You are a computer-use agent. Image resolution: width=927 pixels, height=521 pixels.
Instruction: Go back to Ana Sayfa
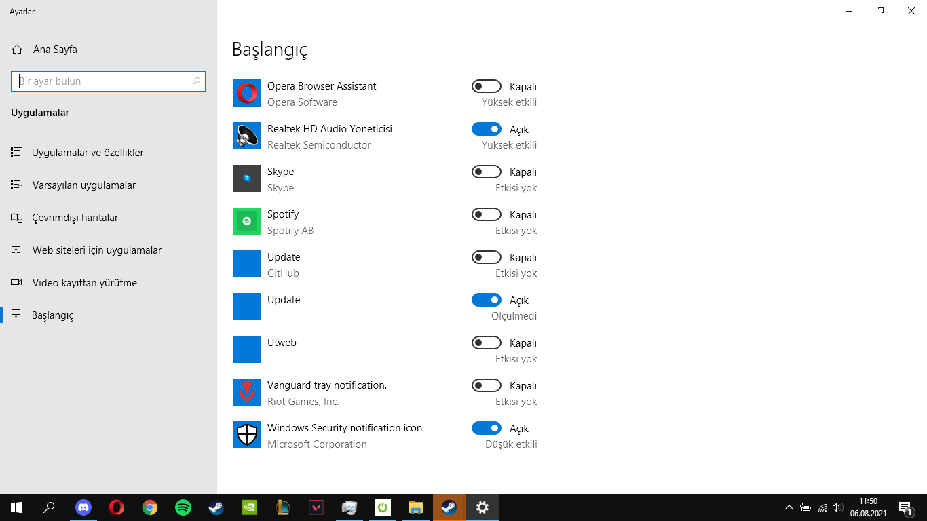(109, 50)
